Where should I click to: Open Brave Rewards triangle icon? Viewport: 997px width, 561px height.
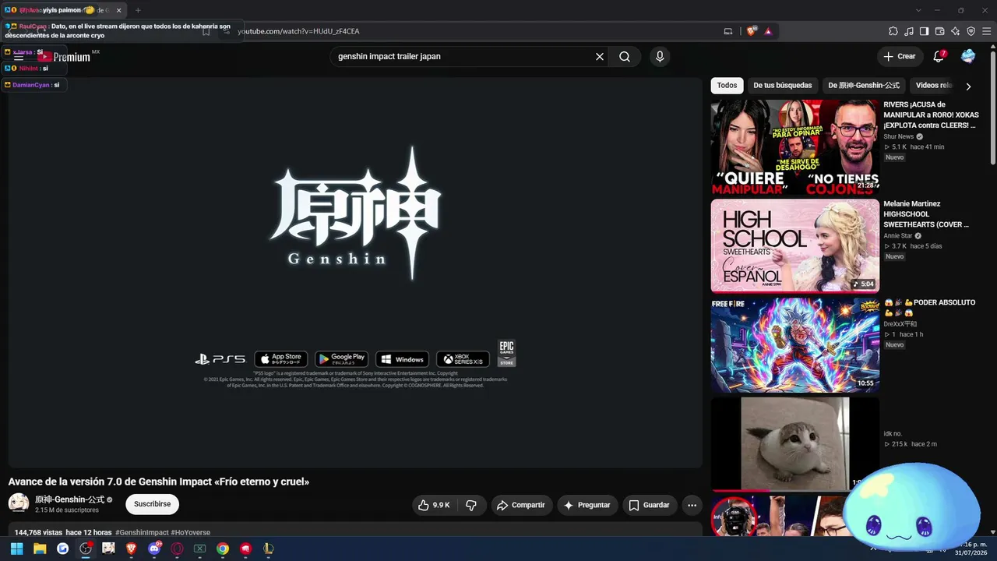[768, 31]
